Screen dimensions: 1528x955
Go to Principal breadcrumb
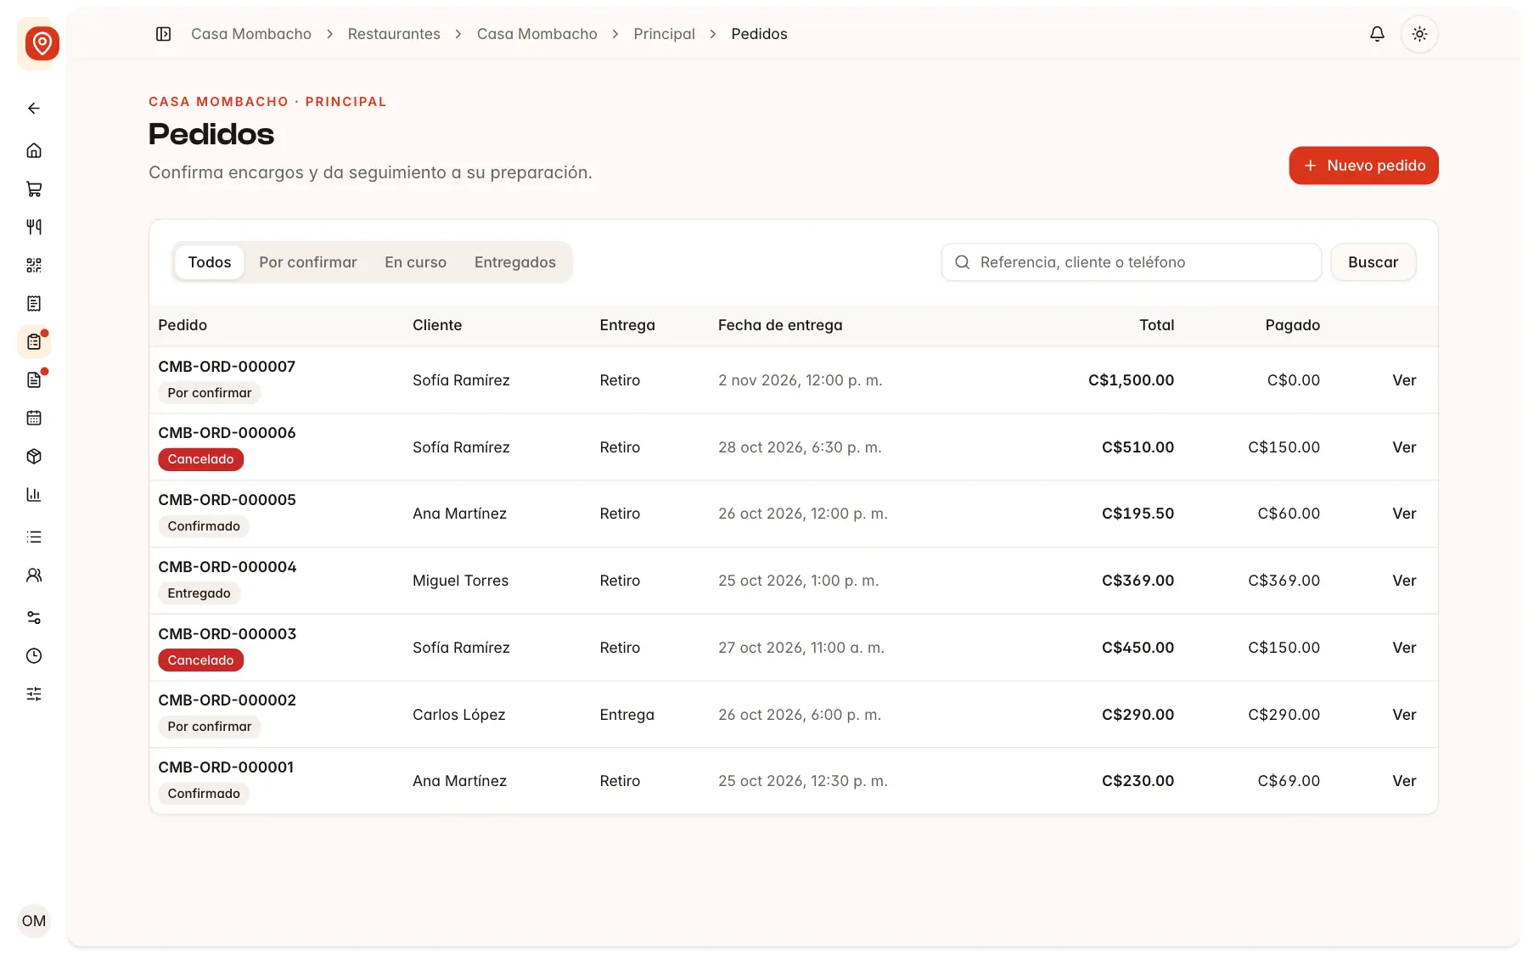[664, 34]
